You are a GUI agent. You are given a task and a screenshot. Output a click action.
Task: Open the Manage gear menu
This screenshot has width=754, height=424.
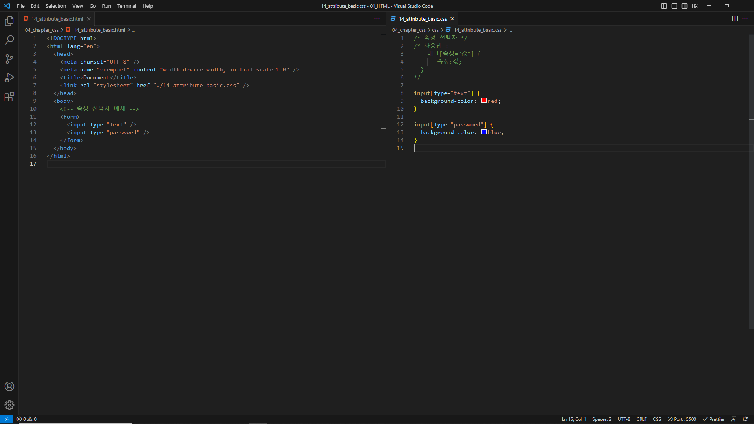9,405
